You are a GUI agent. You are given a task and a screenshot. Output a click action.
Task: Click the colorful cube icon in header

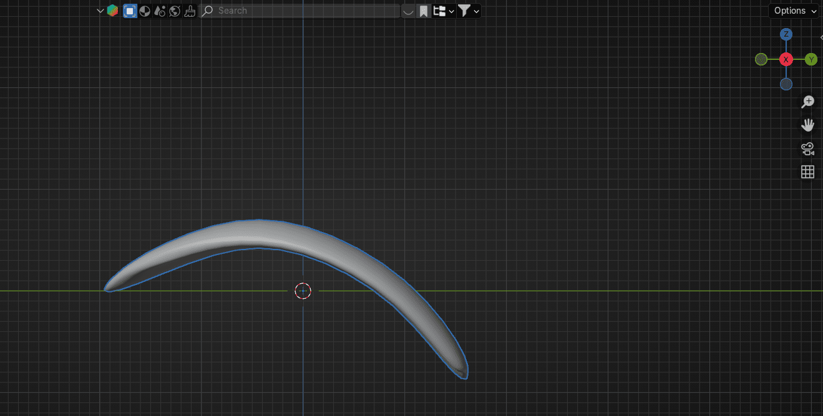112,11
